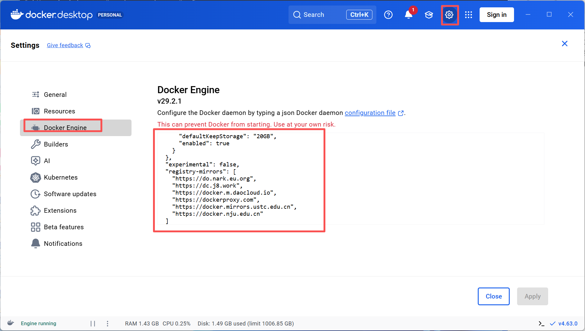
Task: Click the Builders wrench icon
Action: 36,144
